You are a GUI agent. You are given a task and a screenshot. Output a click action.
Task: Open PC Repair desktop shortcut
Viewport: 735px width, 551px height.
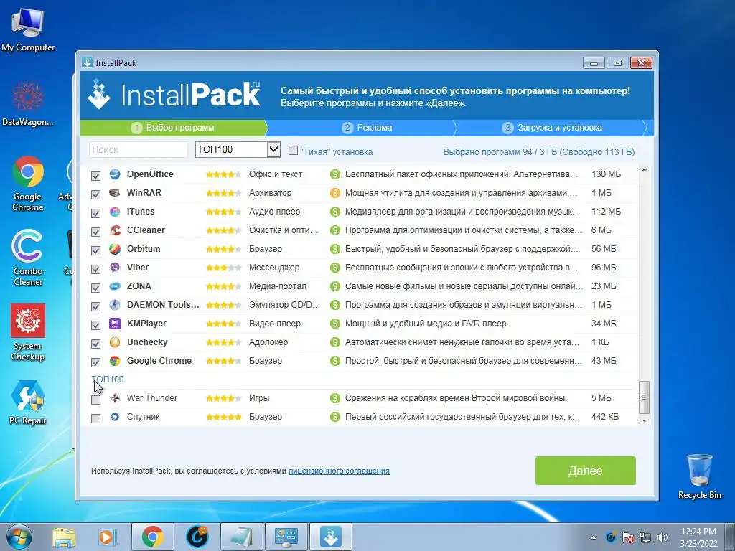click(x=28, y=402)
